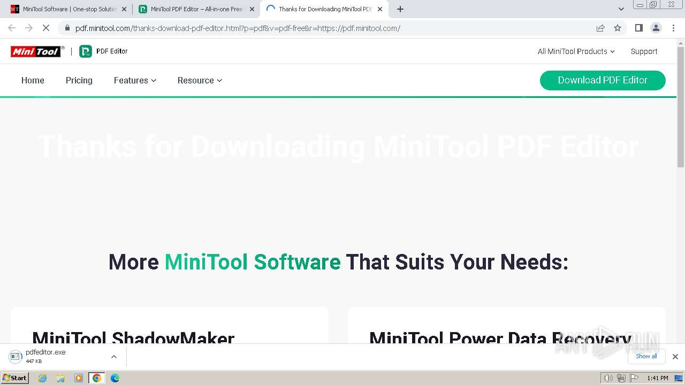Screen dimensions: 685x385
Task: Click the taskbar clock 1:41 PM
Action: [658, 378]
